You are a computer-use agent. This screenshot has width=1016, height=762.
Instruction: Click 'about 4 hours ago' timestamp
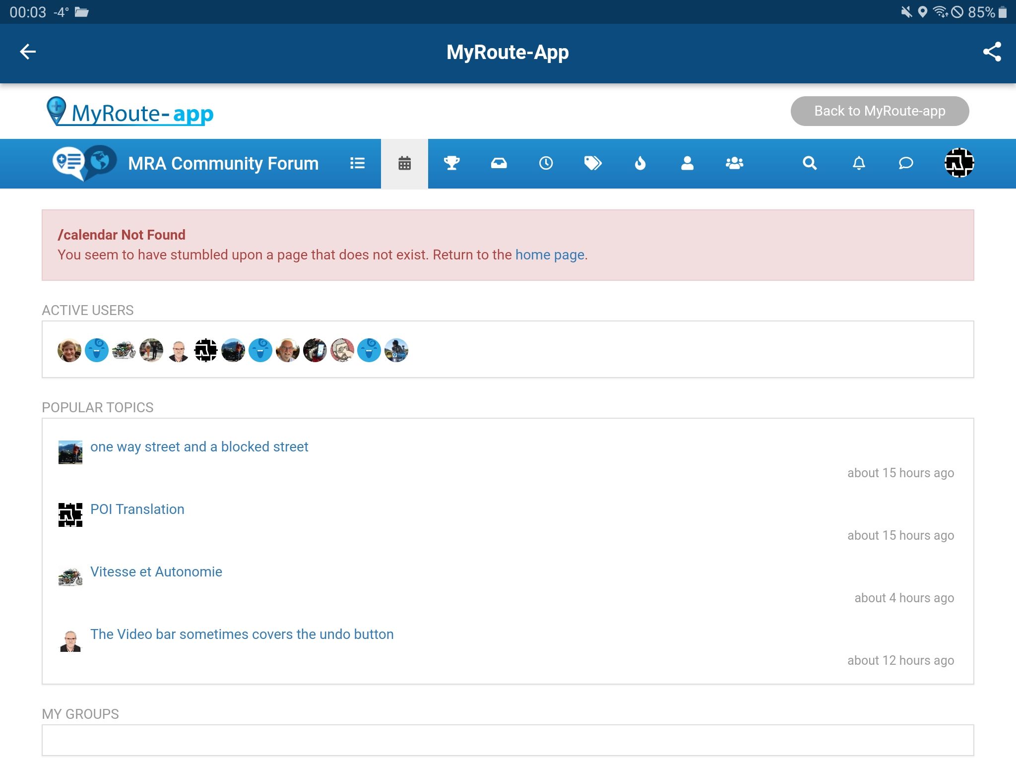(904, 598)
